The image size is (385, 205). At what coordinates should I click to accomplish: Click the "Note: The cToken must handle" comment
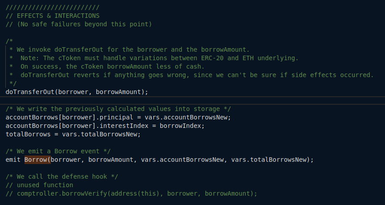pyautogui.click(x=154, y=58)
